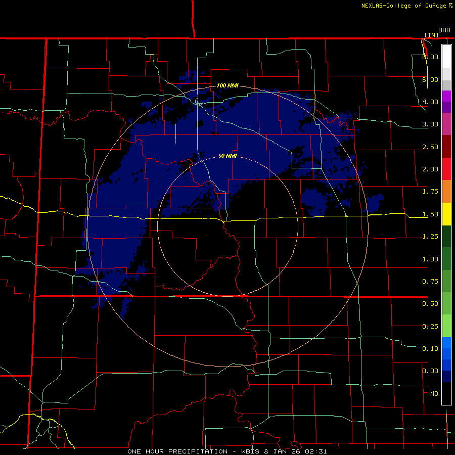This screenshot has width=455, height=455.
Task: Click the white 8.00 inch legend swatch
Action: click(x=446, y=56)
